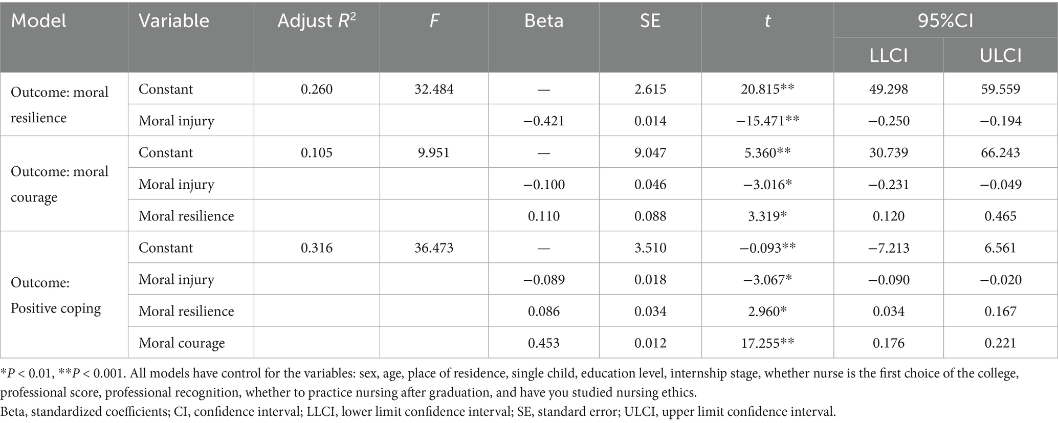The width and height of the screenshot is (1058, 423).
Task: Click the "Outcome: Positive coping" row label
Action: [56, 295]
